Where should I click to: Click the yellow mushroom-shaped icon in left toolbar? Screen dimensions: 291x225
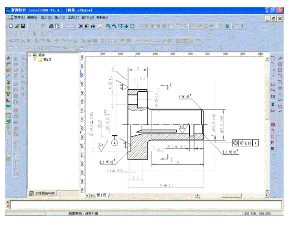coord(8,94)
